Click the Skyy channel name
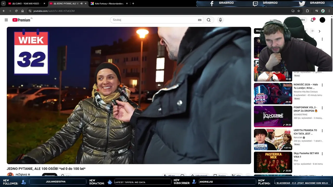This screenshot has width=333, height=187. pyautogui.click(x=296, y=161)
